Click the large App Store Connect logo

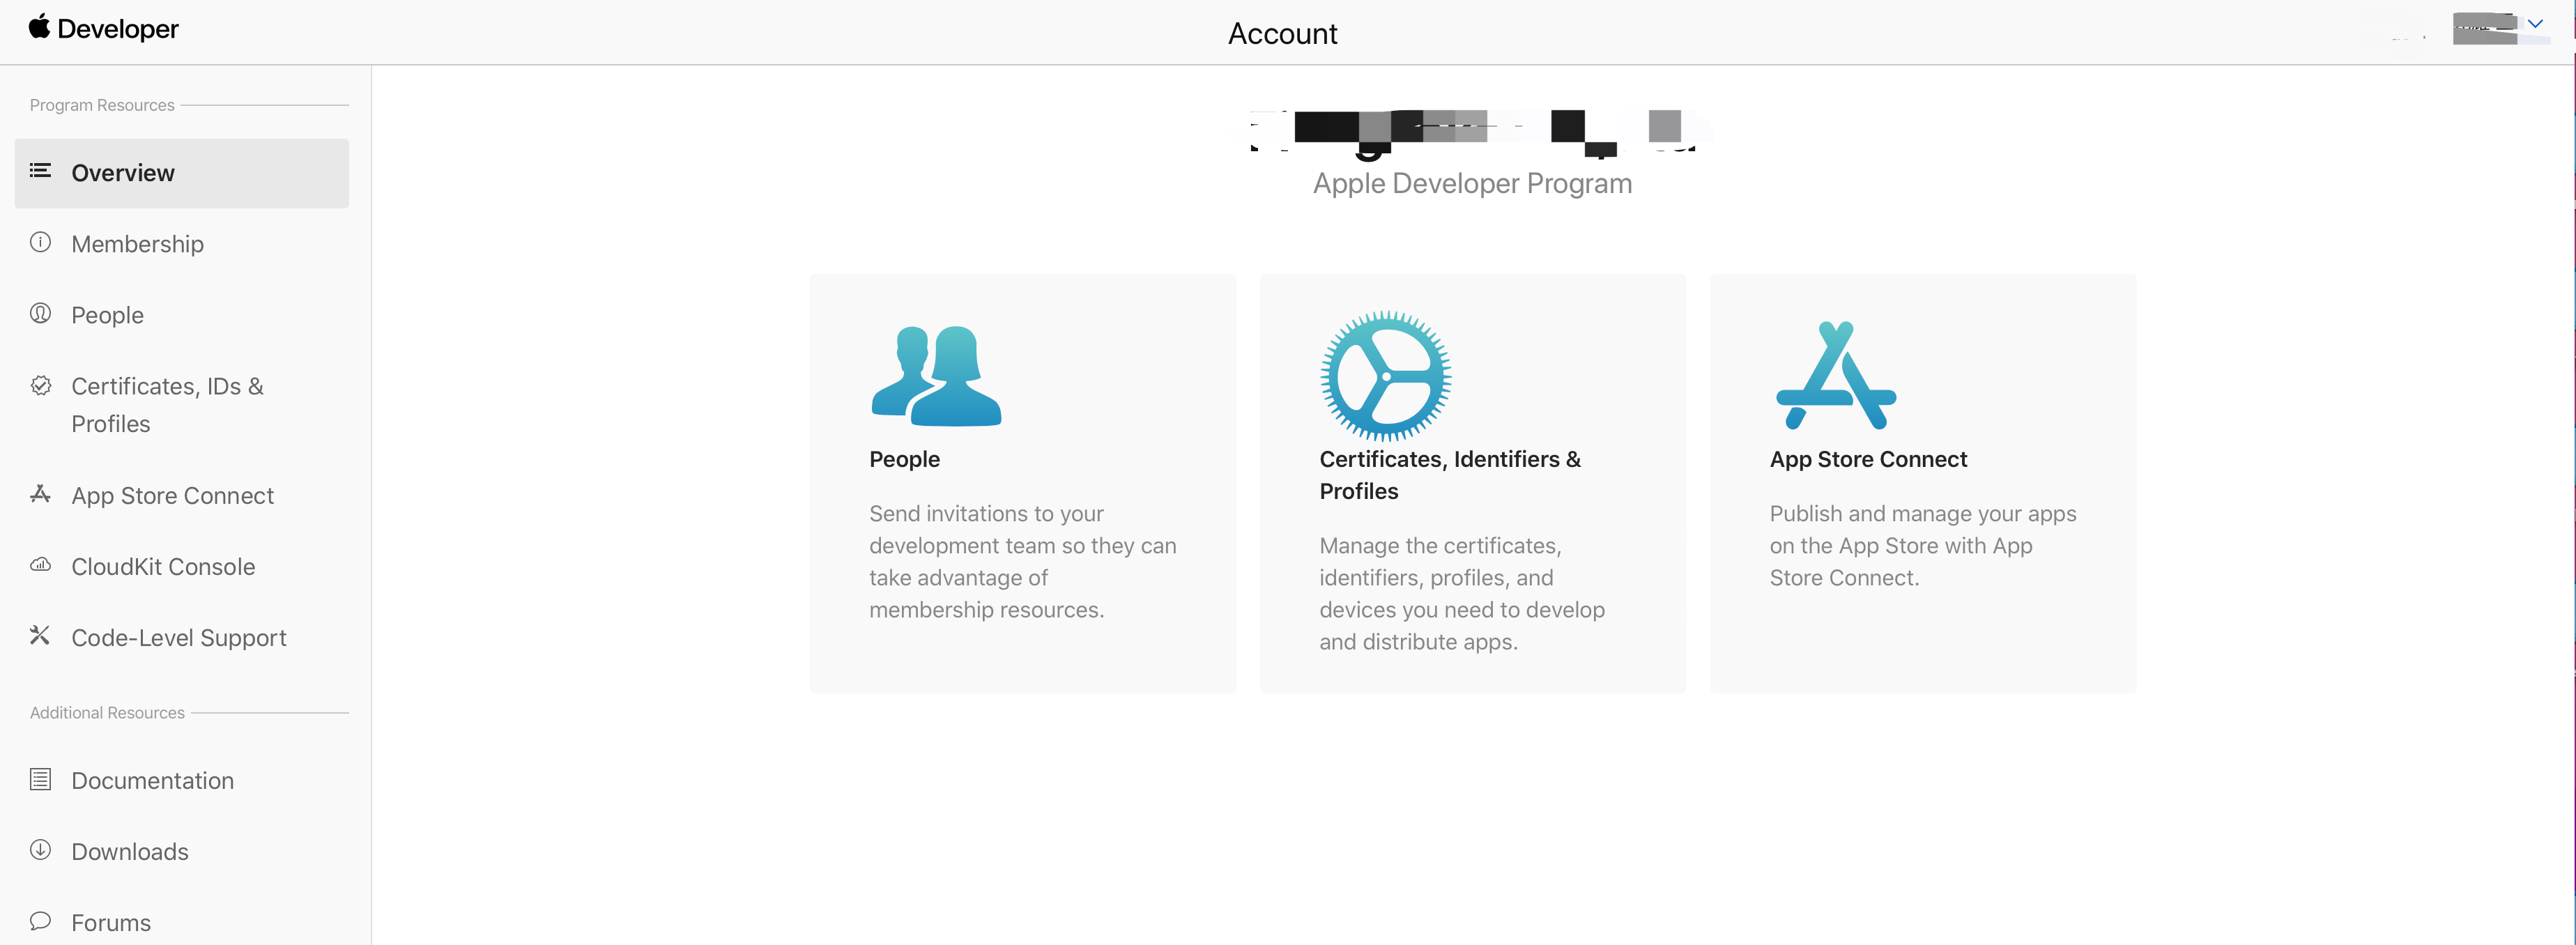click(x=1835, y=376)
